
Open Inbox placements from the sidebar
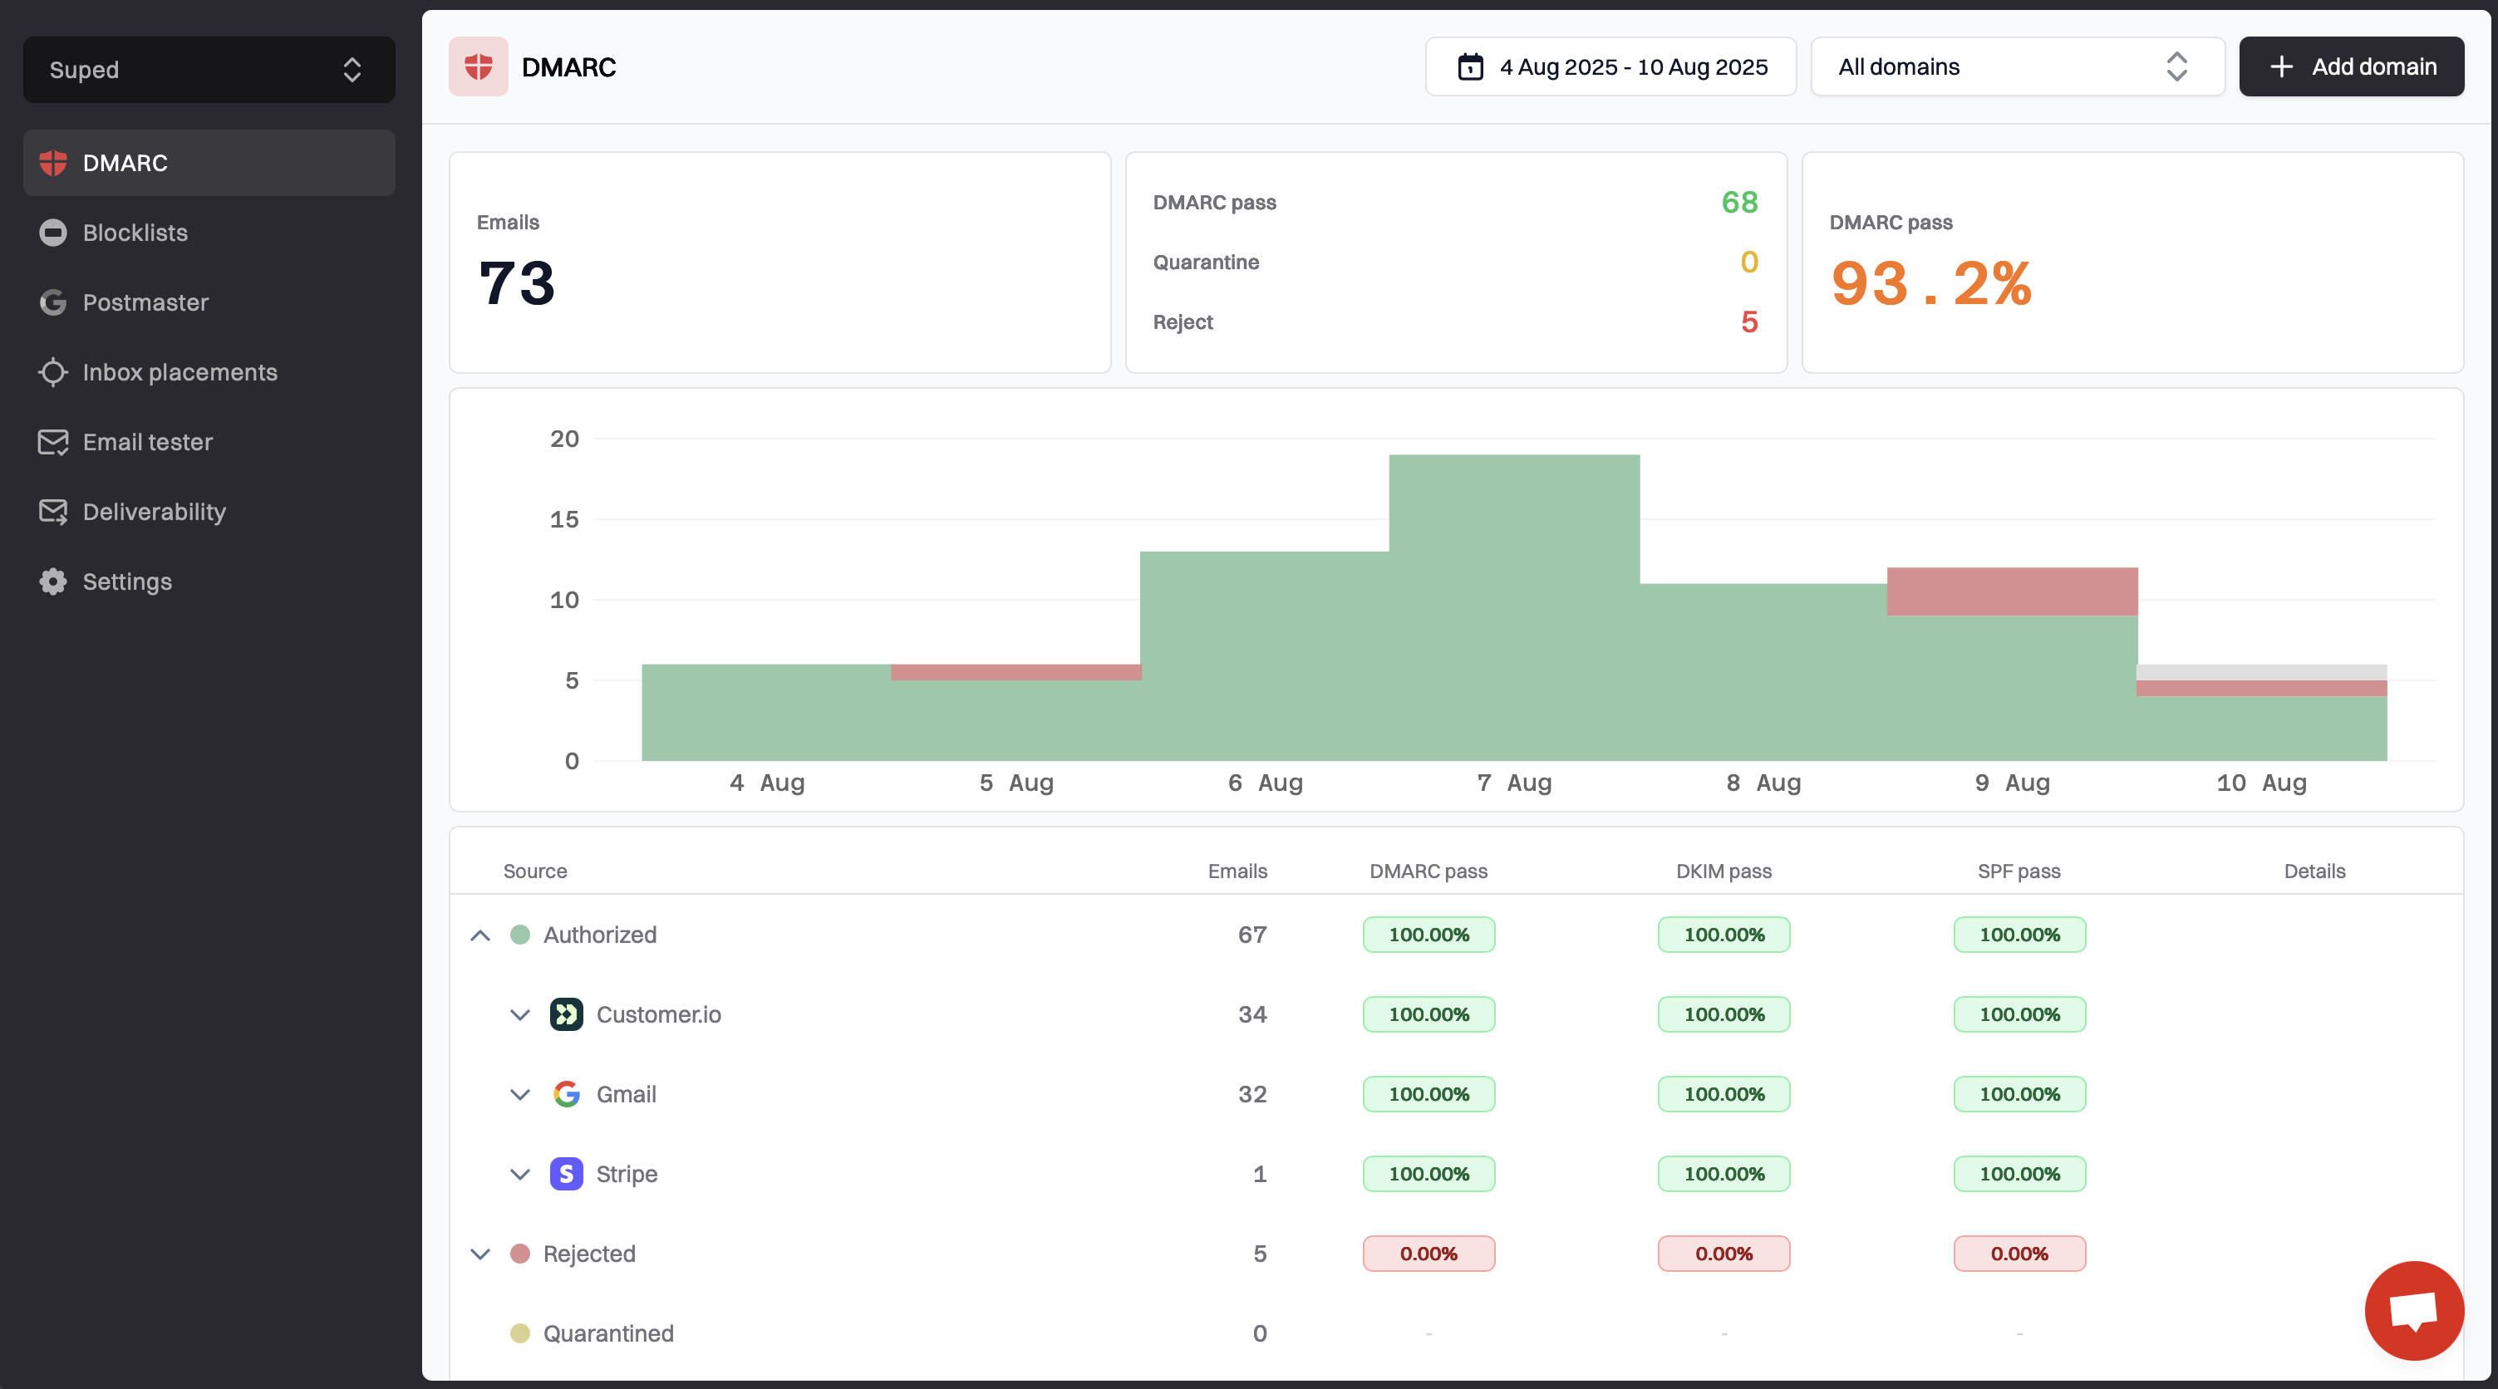click(179, 372)
